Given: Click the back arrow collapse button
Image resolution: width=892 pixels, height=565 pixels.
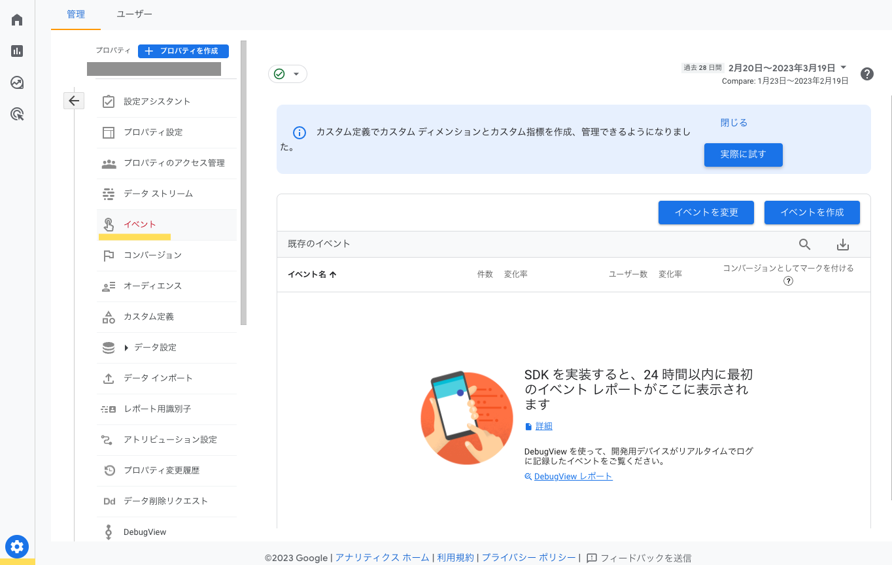Looking at the screenshot, I should click(x=74, y=101).
